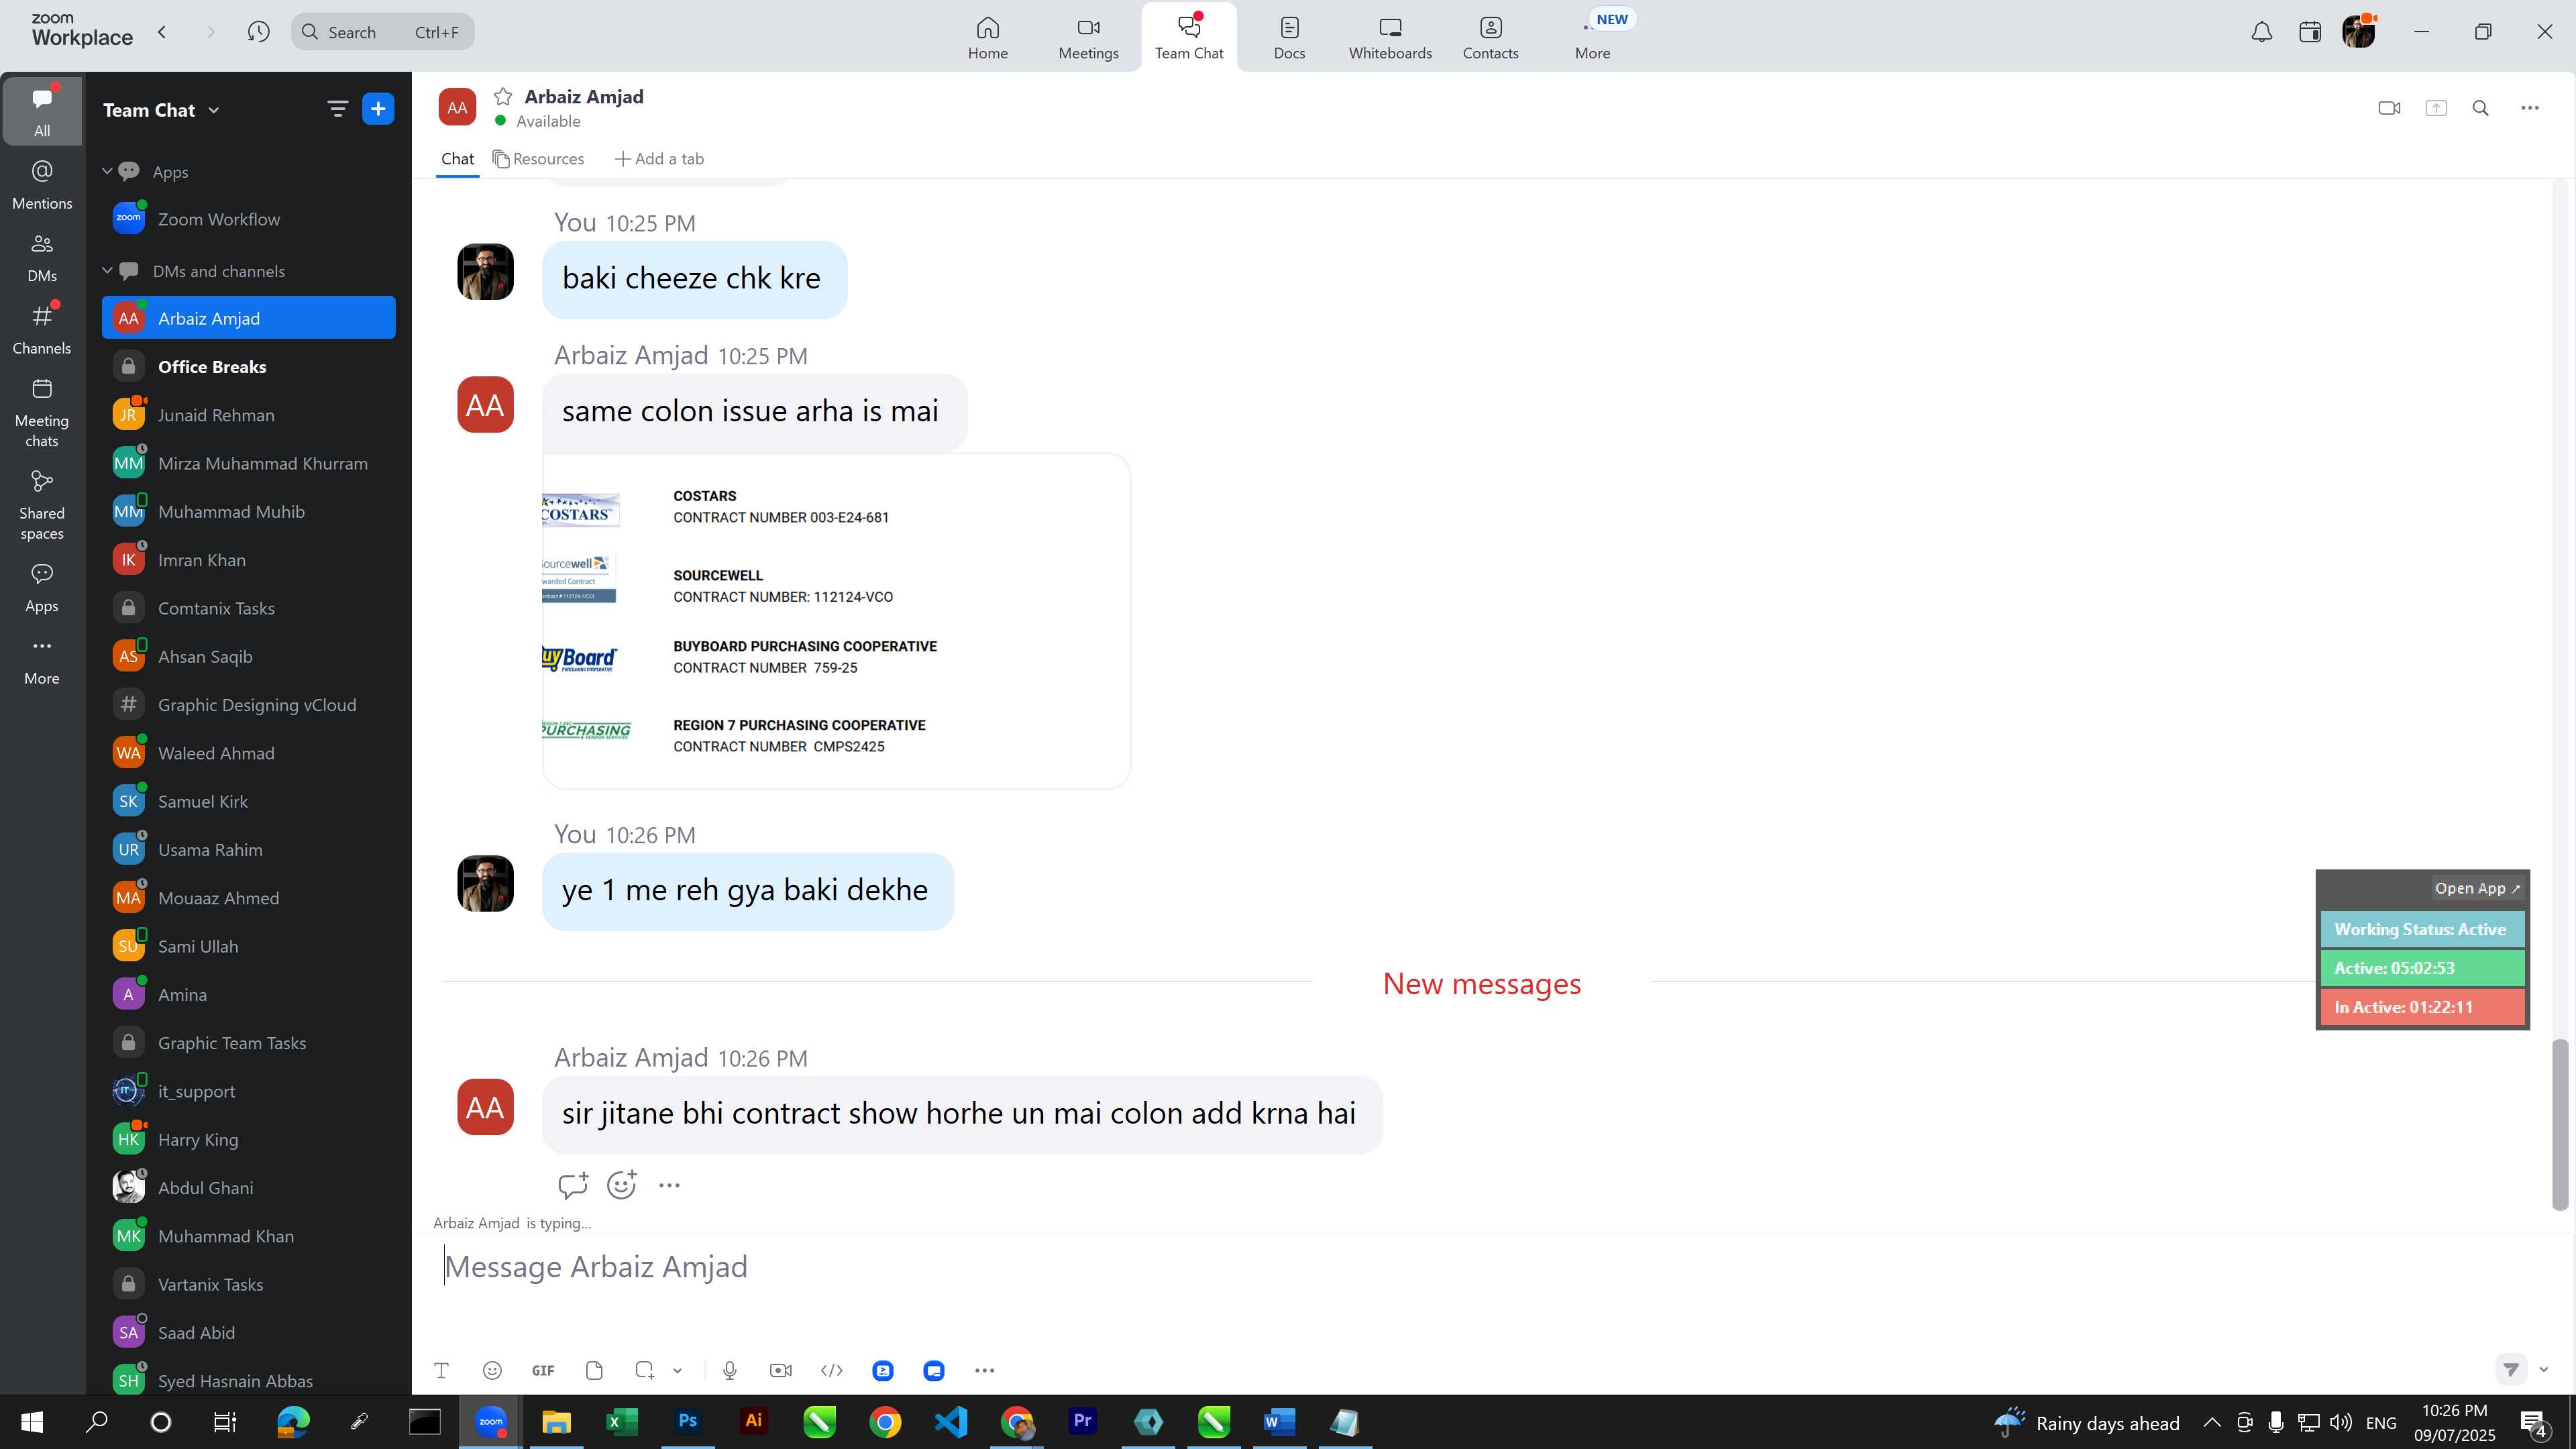
Task: Open the Whiteboards tab
Action: 1390,38
